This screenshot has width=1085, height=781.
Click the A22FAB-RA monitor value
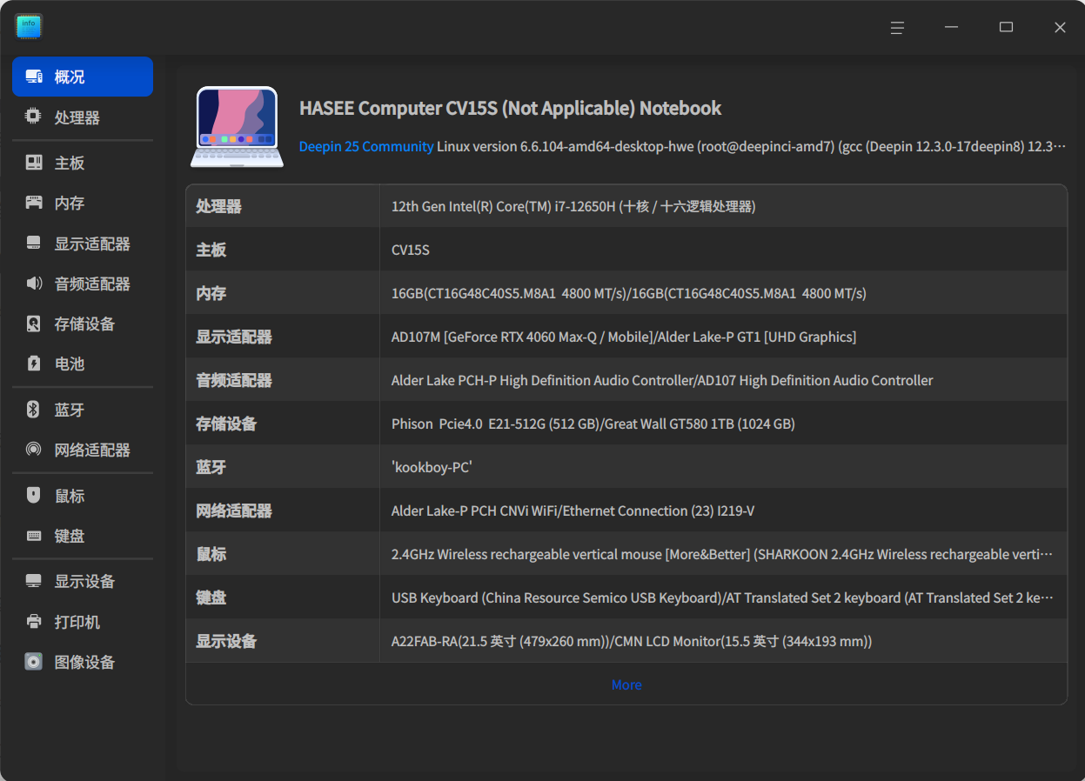pos(632,641)
